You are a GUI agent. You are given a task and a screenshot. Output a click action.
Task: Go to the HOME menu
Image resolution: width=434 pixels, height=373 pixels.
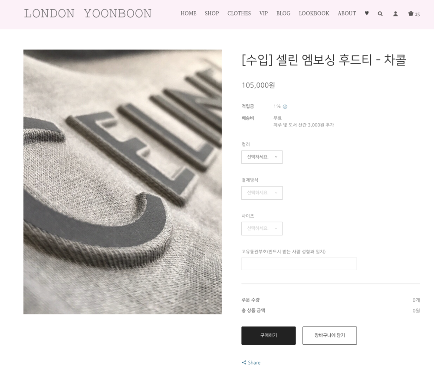188,13
